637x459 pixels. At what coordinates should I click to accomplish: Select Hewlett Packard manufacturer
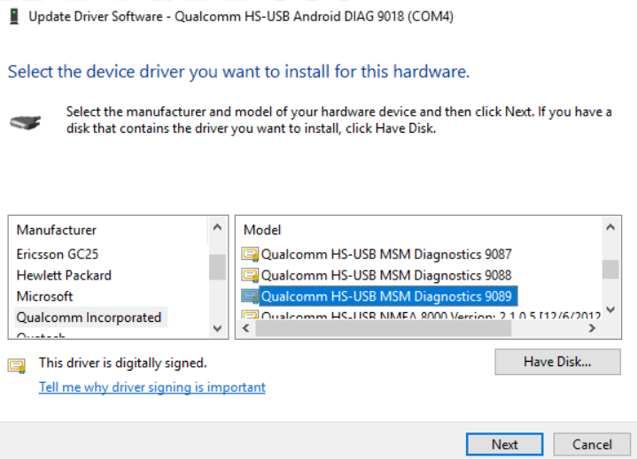click(64, 275)
